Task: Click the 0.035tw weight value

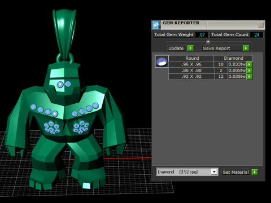Action: tap(237, 77)
